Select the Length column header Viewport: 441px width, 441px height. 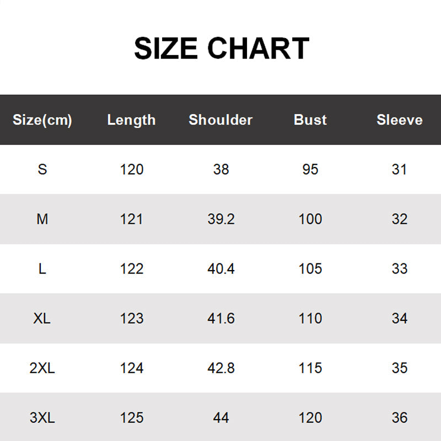click(x=131, y=120)
